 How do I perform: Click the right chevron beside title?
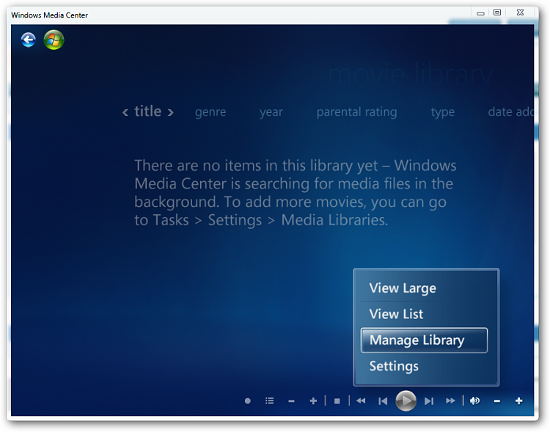(x=170, y=113)
